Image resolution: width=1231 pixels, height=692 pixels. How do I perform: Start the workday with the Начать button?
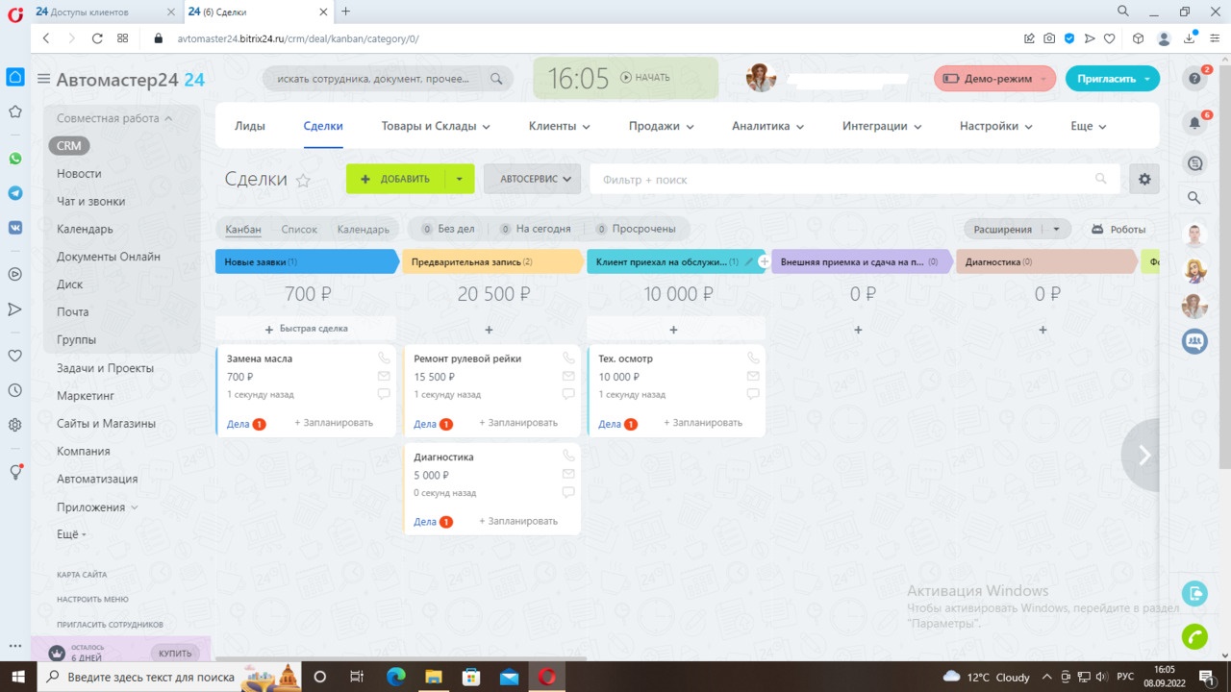pyautogui.click(x=645, y=78)
